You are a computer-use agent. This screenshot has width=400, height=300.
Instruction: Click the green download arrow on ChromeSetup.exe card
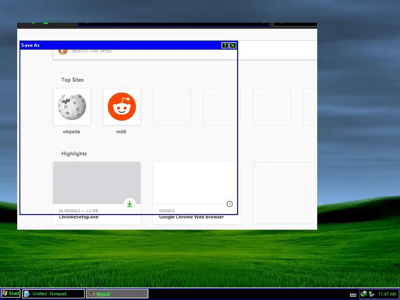(x=130, y=204)
